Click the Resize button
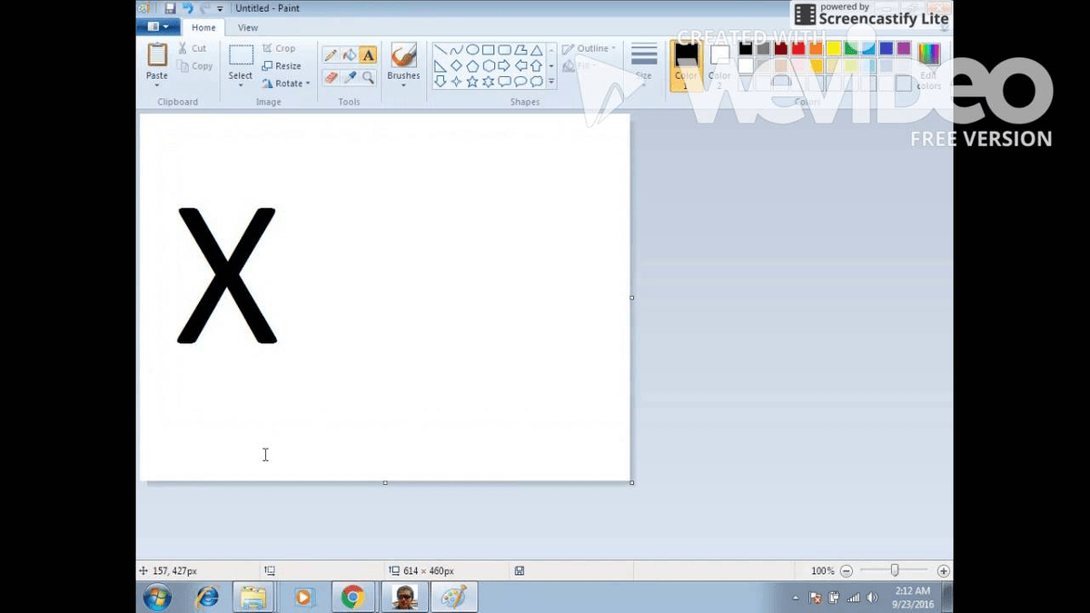1090x613 pixels. click(x=282, y=65)
